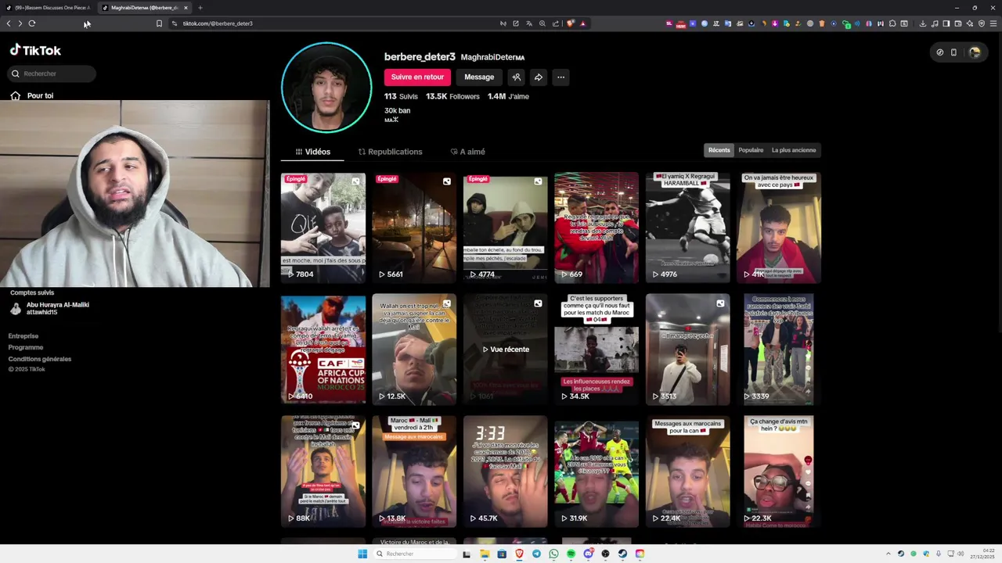
Task: Open Steam from the taskbar
Action: (x=622, y=554)
